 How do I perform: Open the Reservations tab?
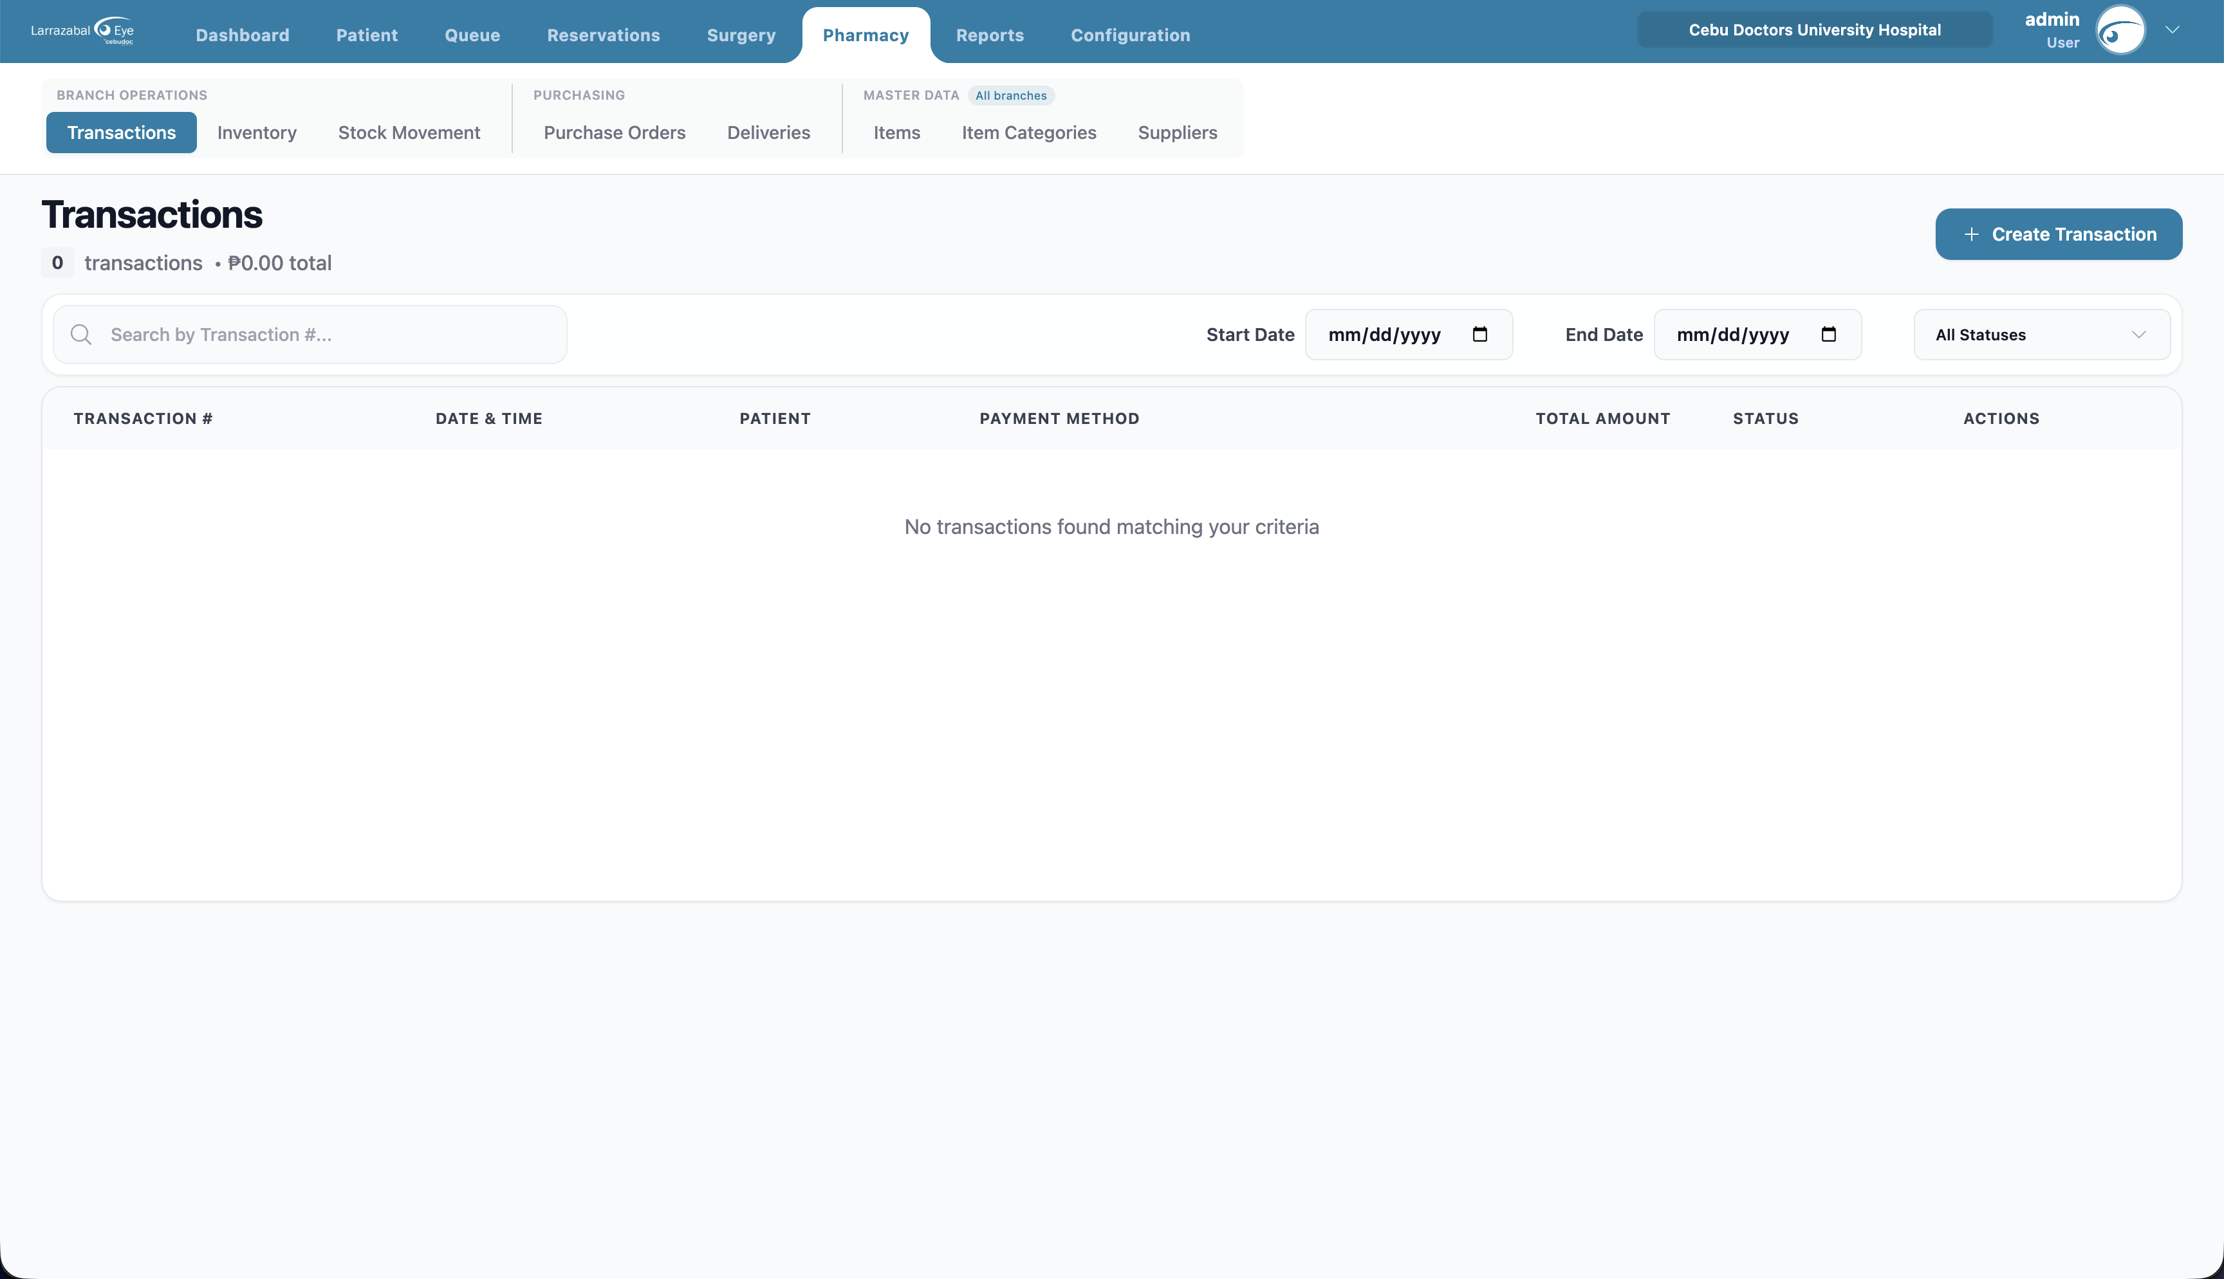(x=604, y=35)
